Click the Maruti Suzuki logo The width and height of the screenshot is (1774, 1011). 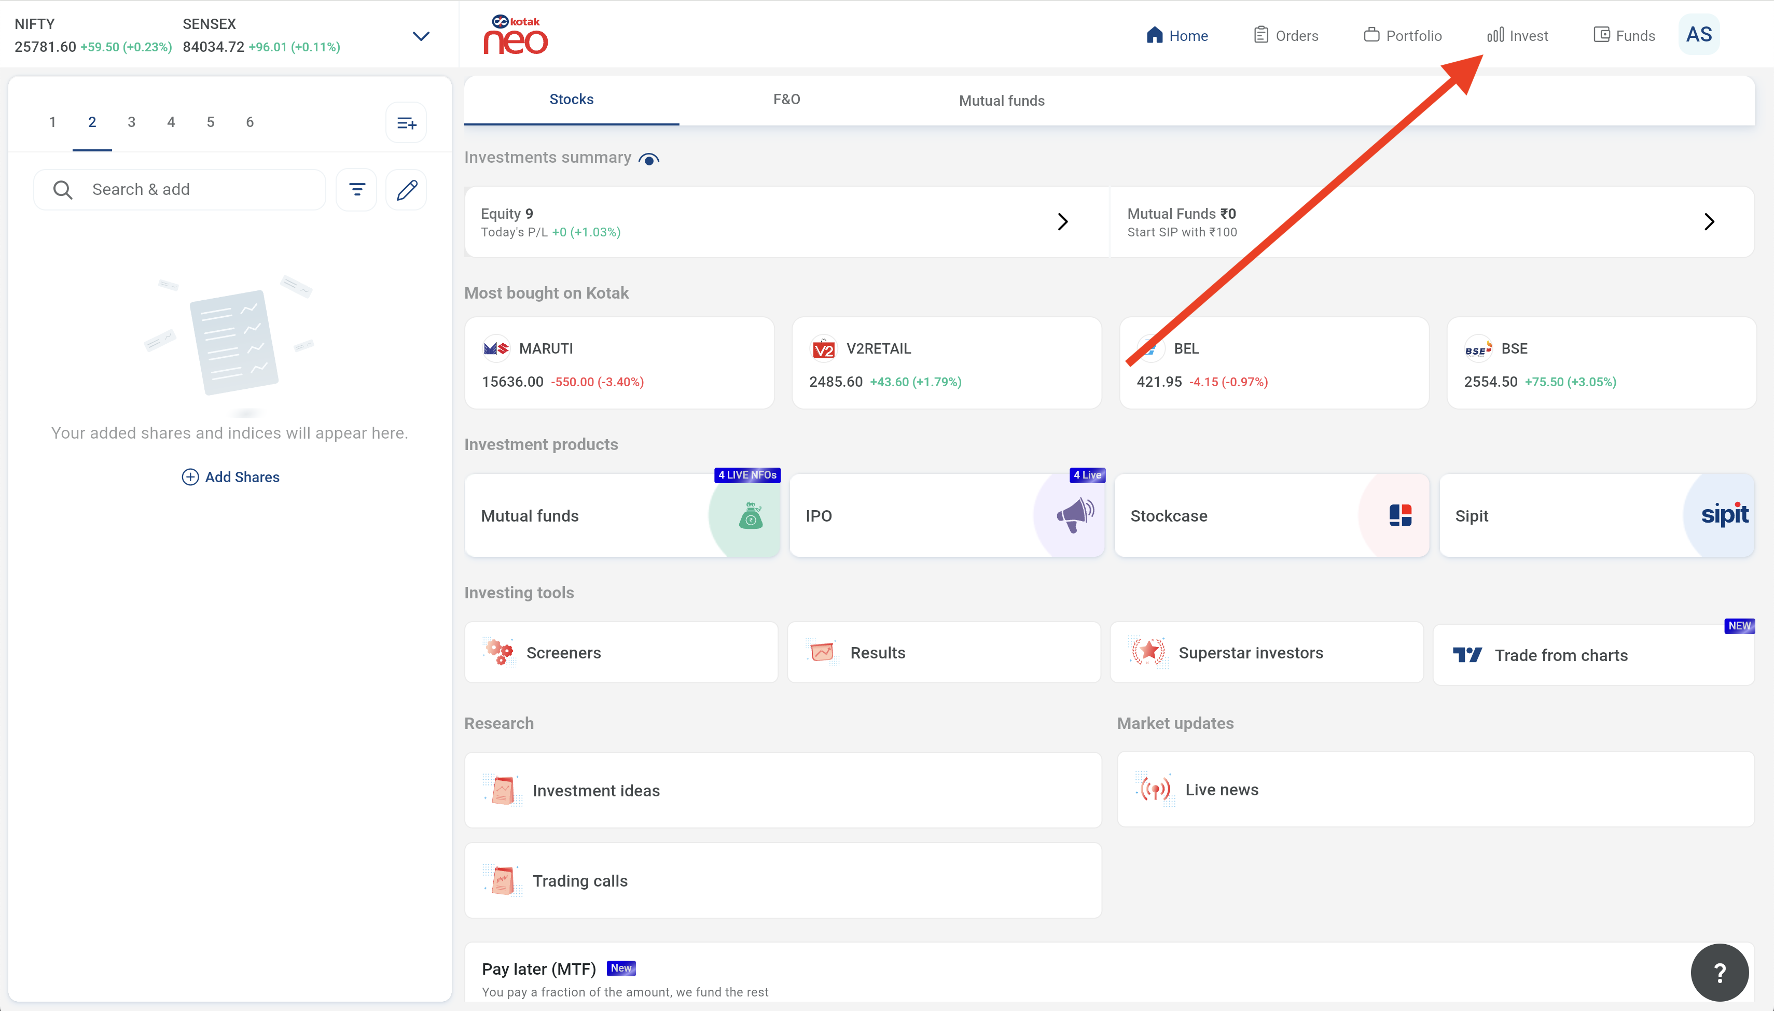click(x=496, y=348)
